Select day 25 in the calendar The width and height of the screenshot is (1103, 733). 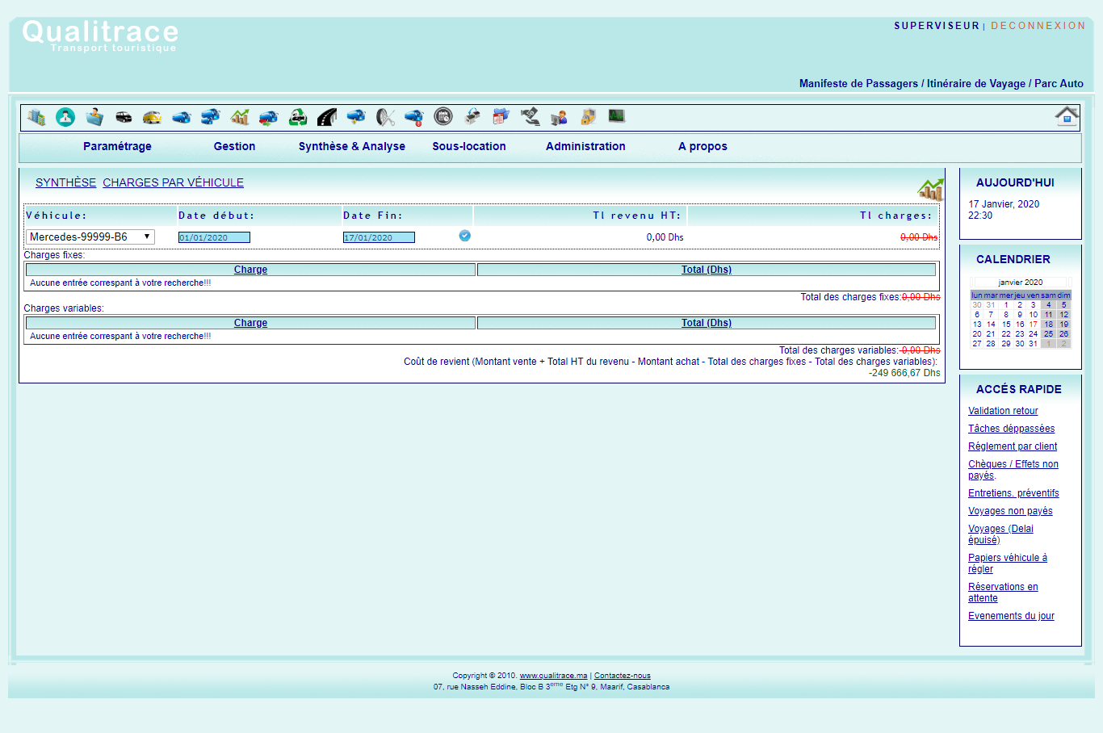(1048, 333)
